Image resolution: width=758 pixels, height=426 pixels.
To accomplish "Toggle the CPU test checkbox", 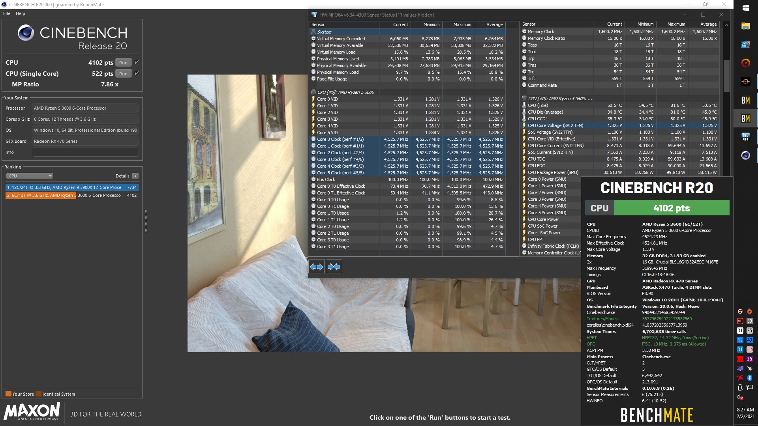I will coord(137,62).
